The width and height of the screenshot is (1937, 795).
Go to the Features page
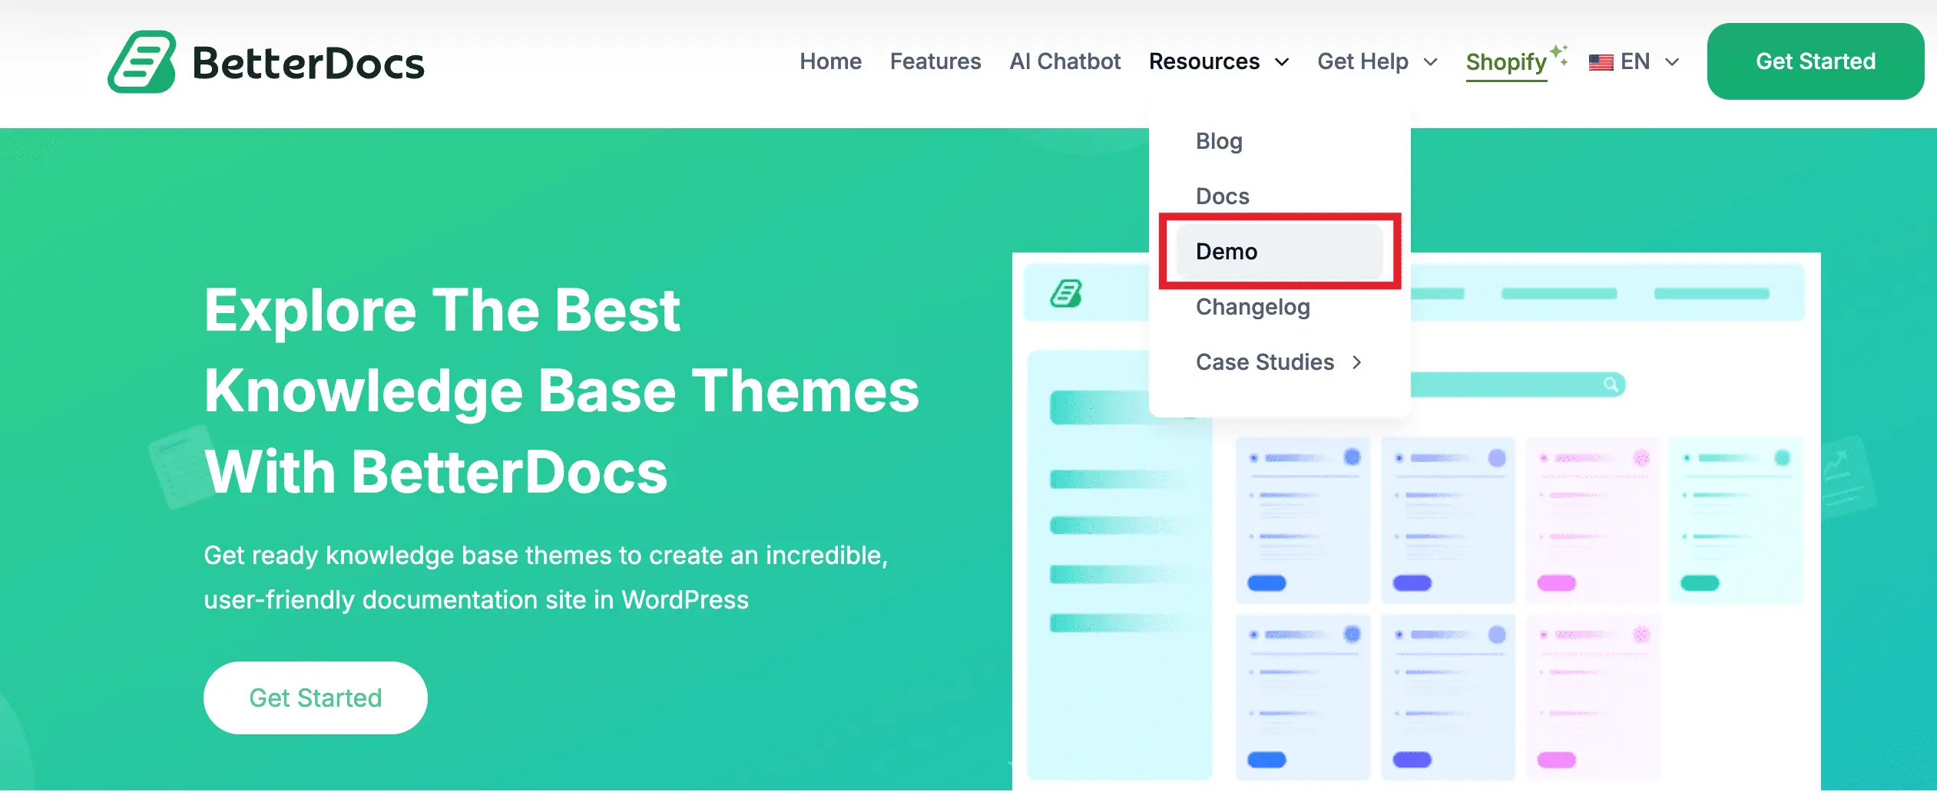point(935,61)
